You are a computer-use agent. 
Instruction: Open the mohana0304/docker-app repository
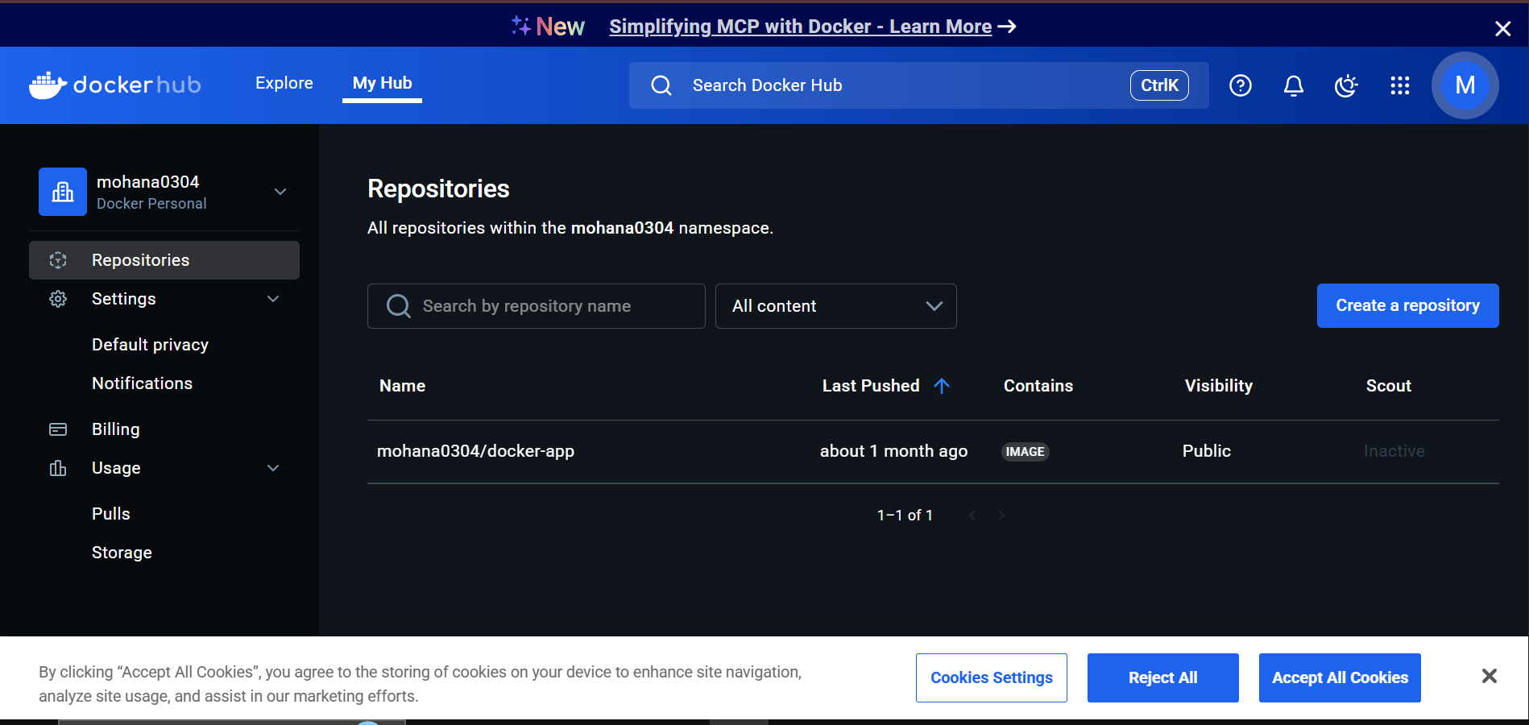[475, 451]
